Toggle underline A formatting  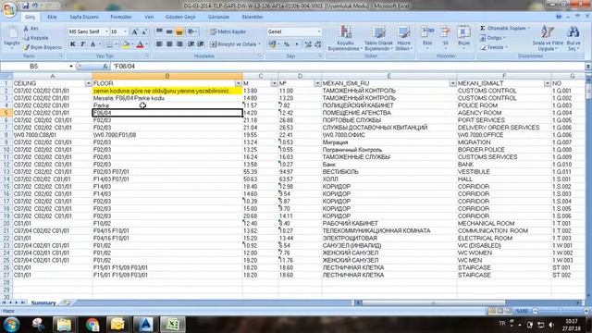tap(92, 44)
